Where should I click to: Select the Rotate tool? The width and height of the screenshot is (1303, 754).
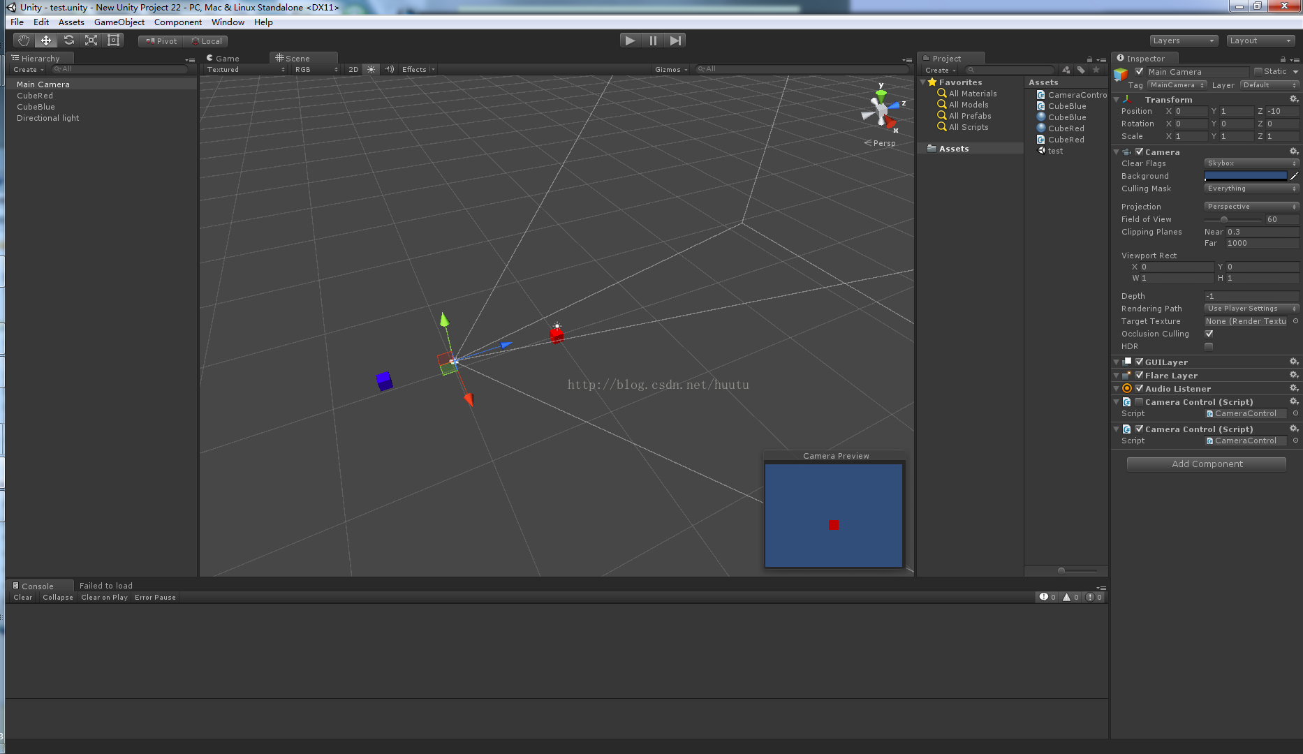tap(68, 40)
